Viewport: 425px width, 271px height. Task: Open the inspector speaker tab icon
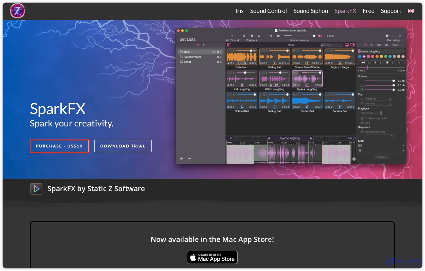click(x=372, y=45)
